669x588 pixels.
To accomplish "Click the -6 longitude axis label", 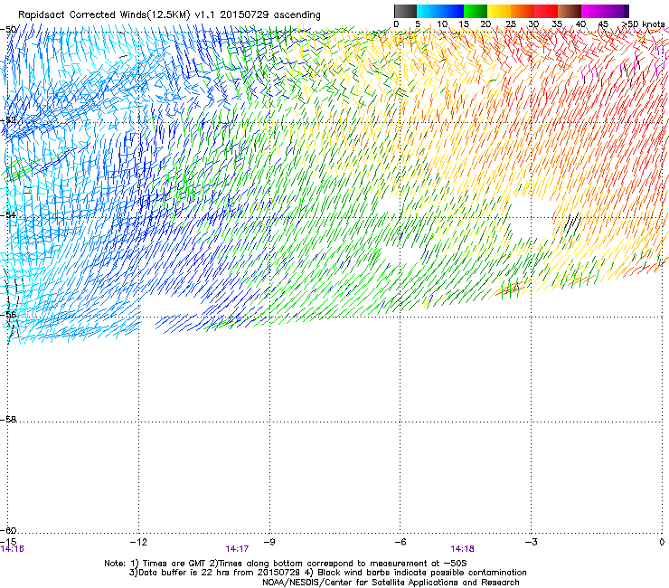I will [400, 542].
